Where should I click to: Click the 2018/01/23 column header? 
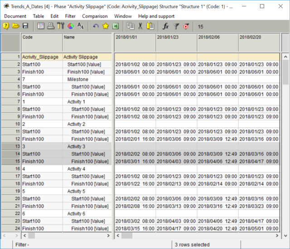[176, 43]
